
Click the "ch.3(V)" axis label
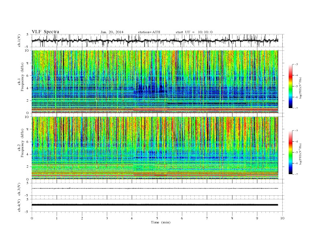pyautogui.click(x=19, y=189)
